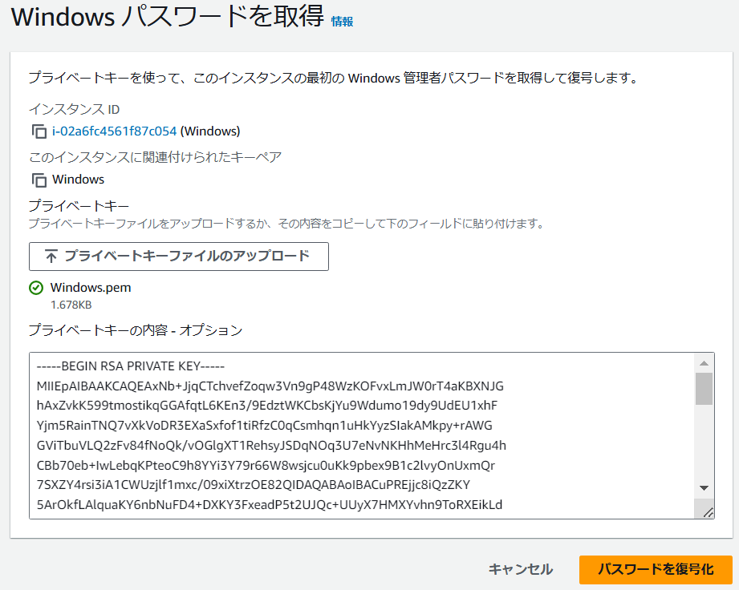Click the キャンセル button
This screenshot has width=739, height=590.
coord(520,569)
